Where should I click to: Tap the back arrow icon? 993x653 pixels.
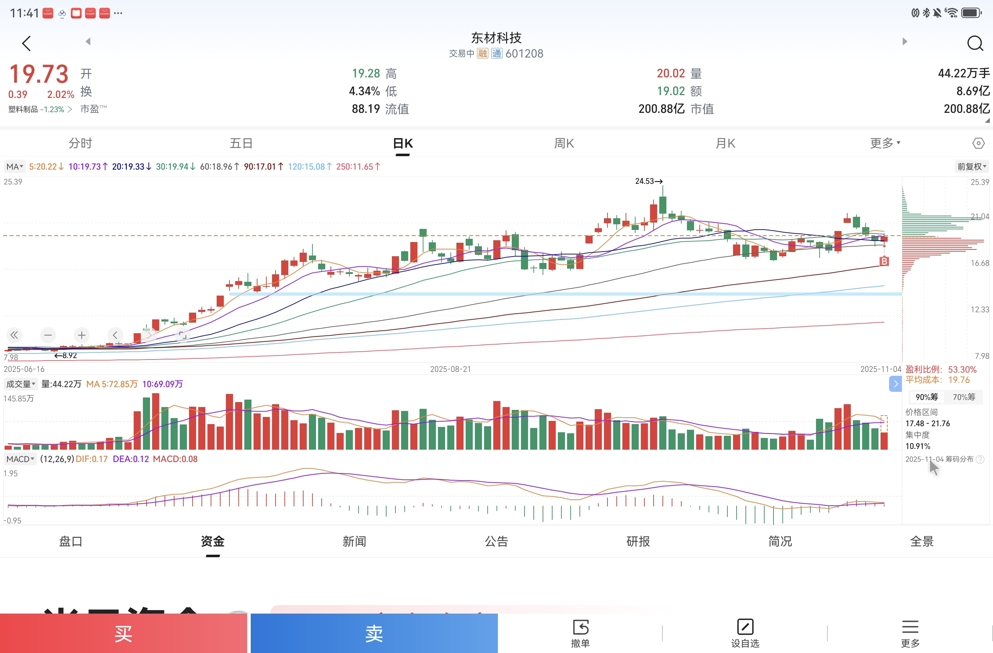26,43
